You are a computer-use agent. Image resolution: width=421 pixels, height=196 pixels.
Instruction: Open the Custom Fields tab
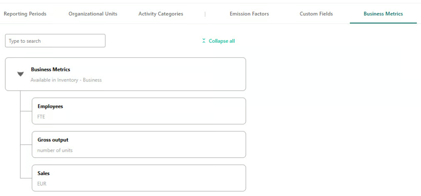tap(316, 14)
